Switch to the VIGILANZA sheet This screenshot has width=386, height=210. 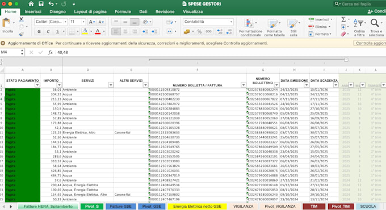tap(243, 206)
